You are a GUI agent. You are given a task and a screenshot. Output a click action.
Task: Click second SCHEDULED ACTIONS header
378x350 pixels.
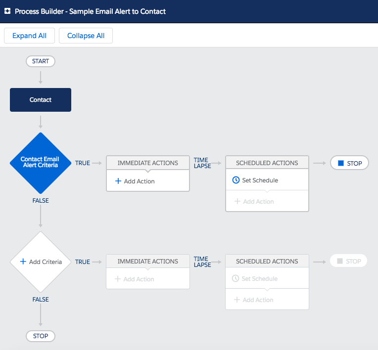tap(267, 261)
